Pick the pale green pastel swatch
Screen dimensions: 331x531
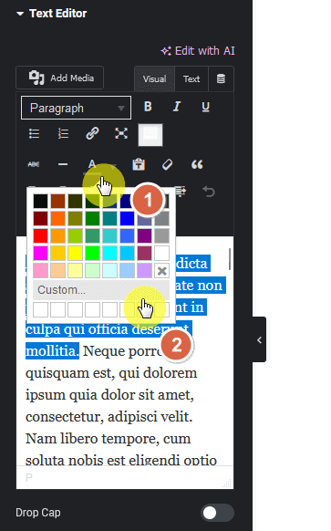92,271
